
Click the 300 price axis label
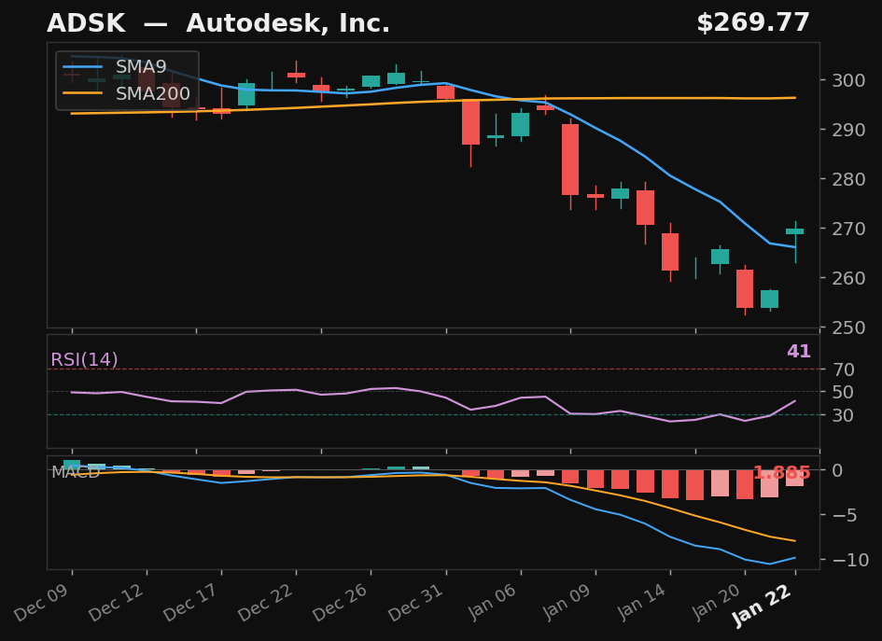848,80
